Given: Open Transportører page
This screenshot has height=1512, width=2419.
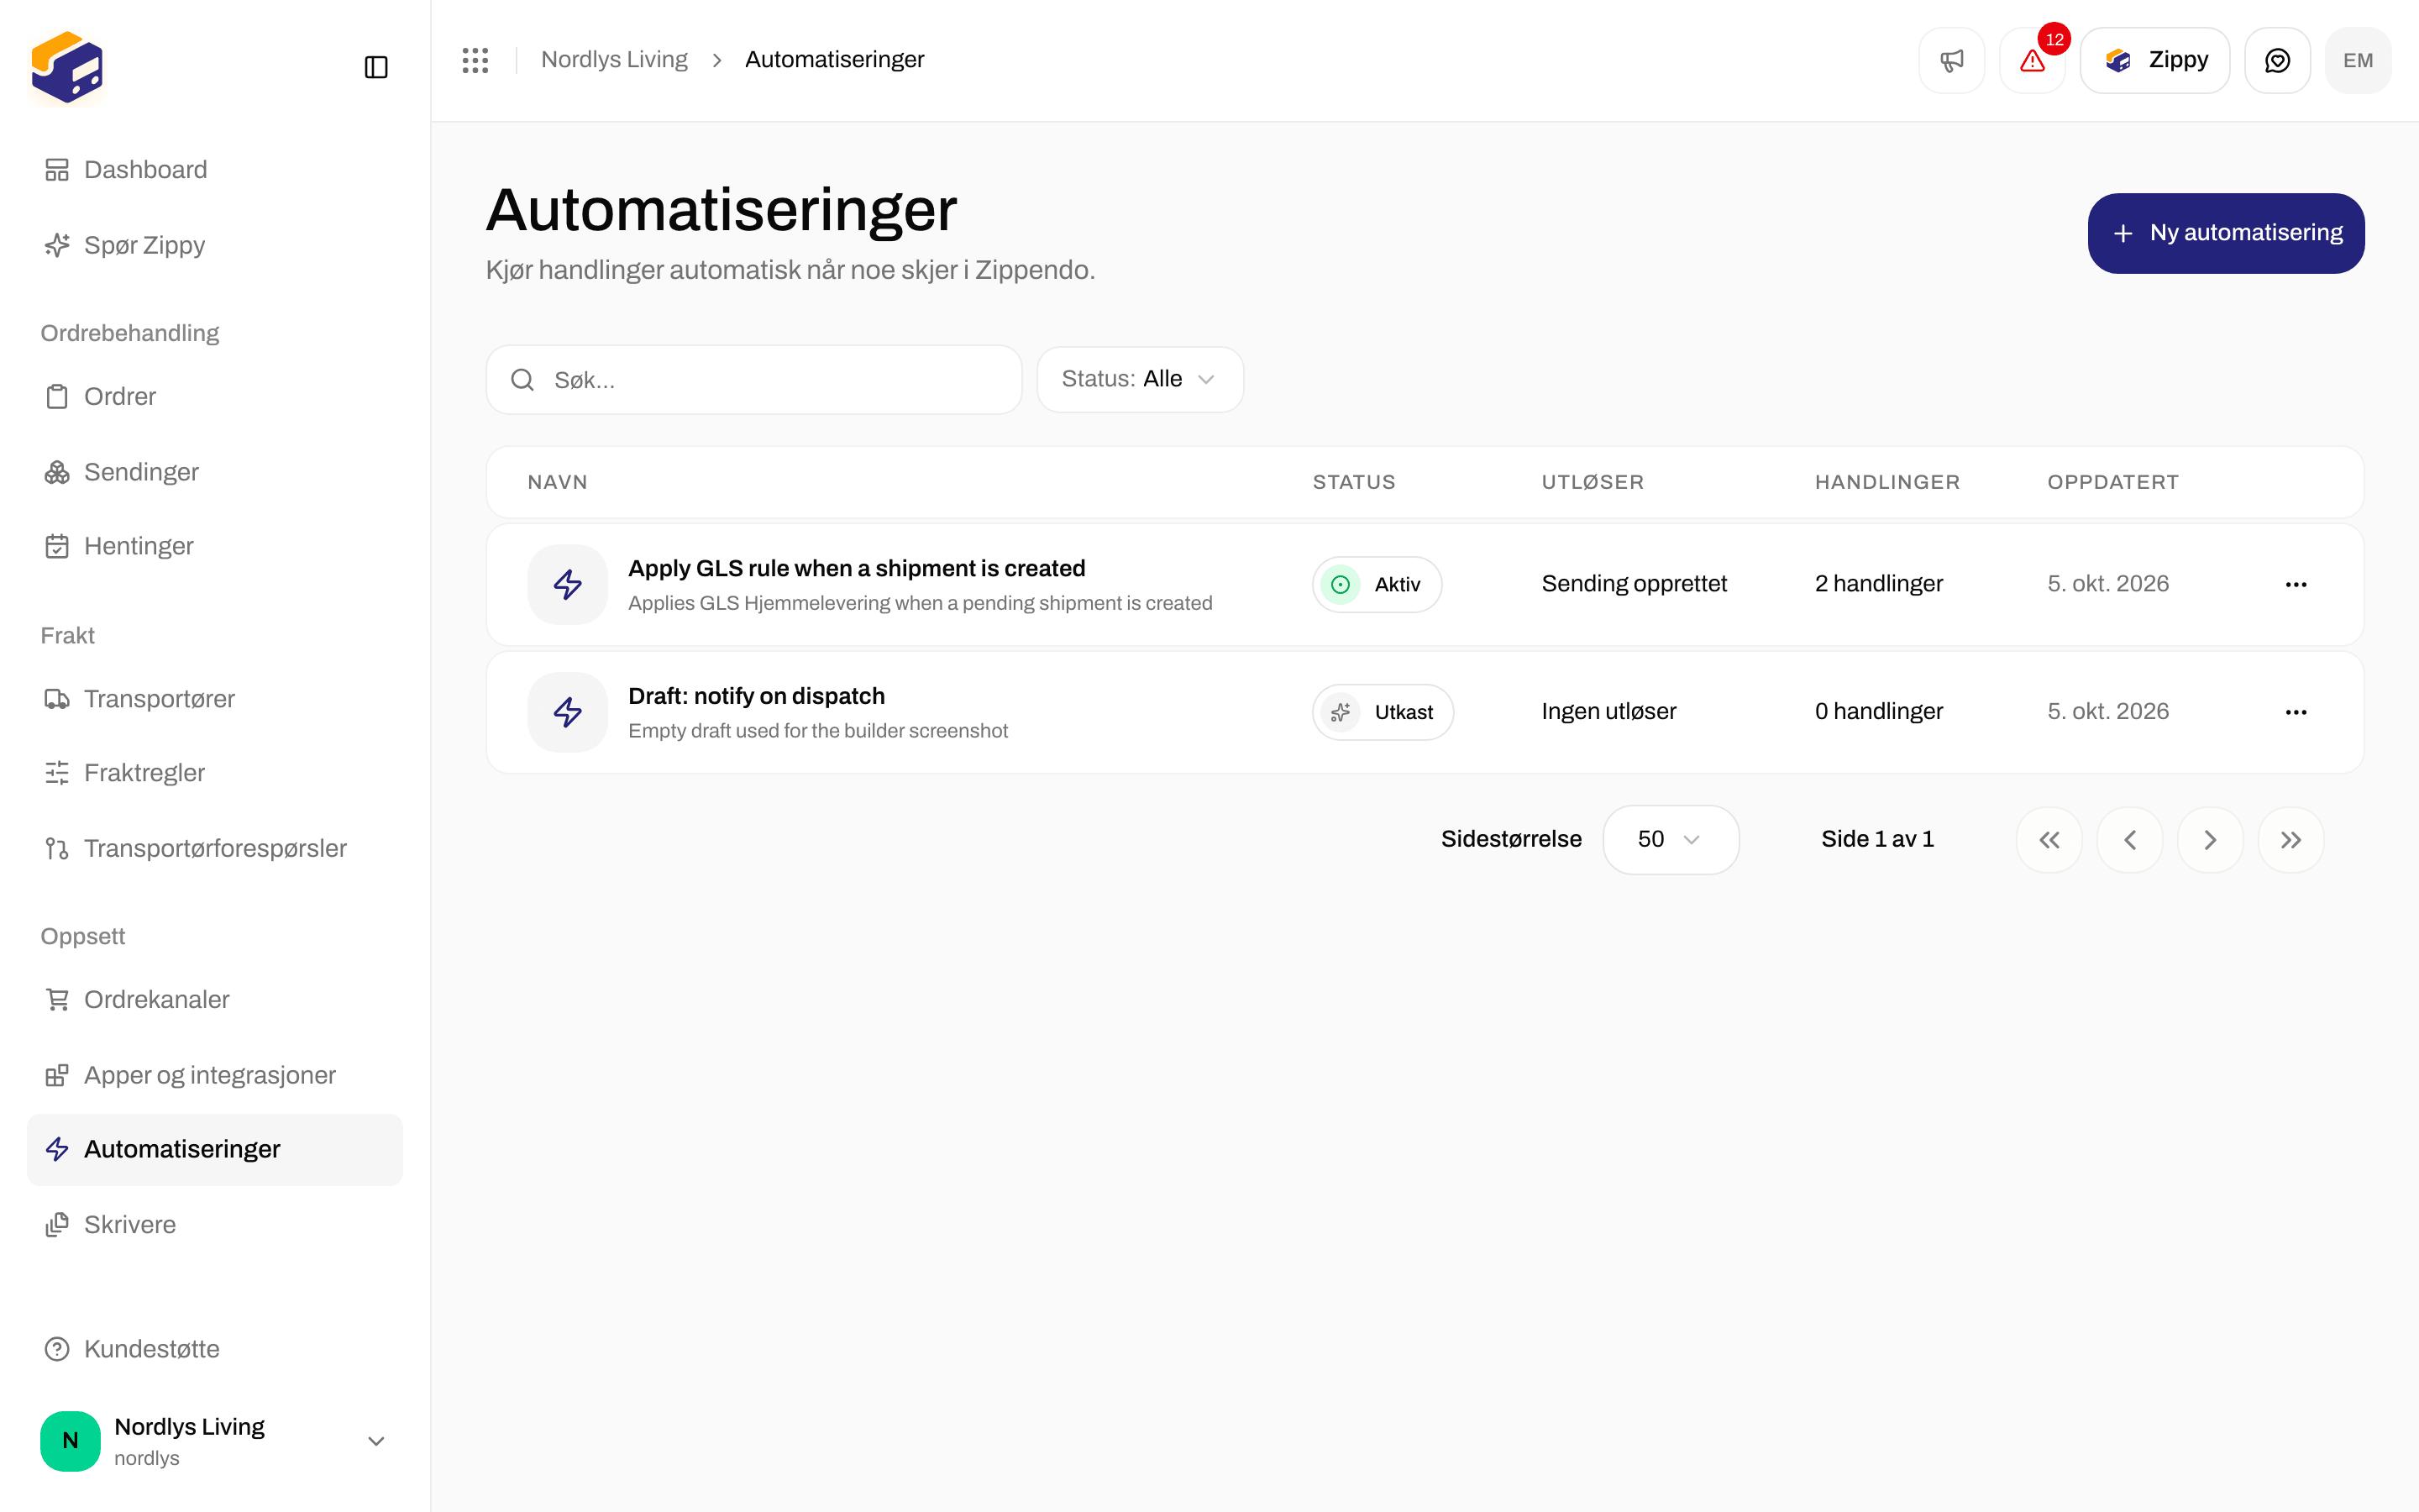Looking at the screenshot, I should coord(215,699).
